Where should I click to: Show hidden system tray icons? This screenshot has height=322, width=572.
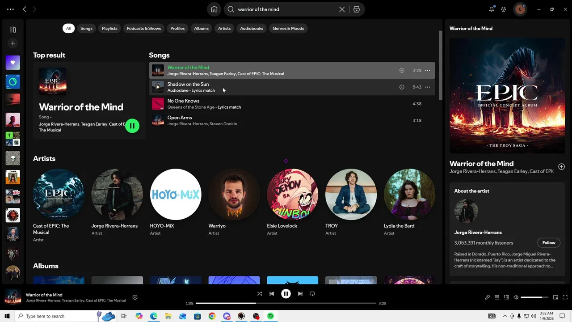(x=505, y=316)
